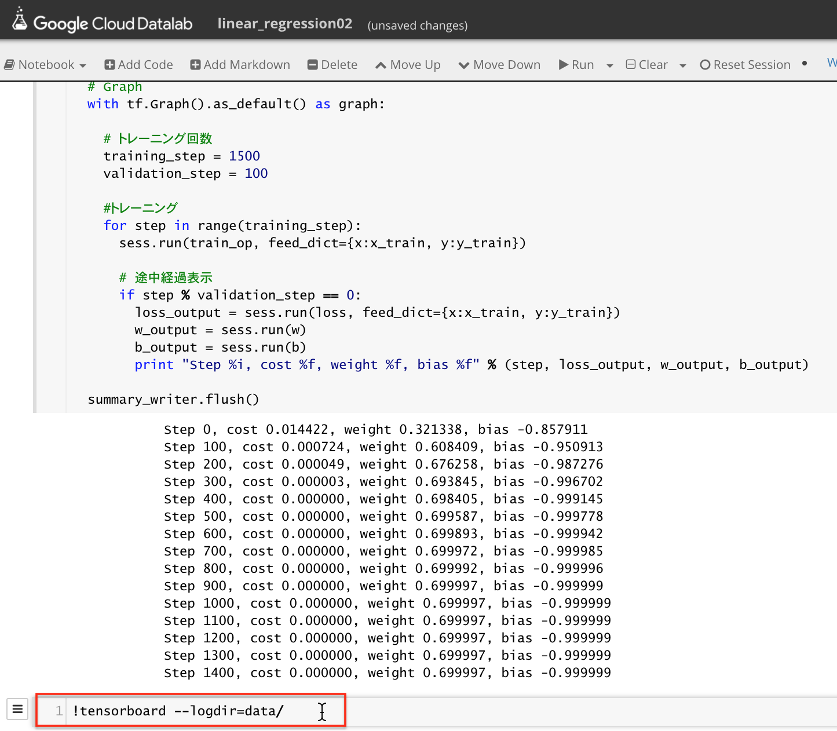The width and height of the screenshot is (837, 731).
Task: Click the Google Cloud Datalab flask logo
Action: (x=20, y=20)
